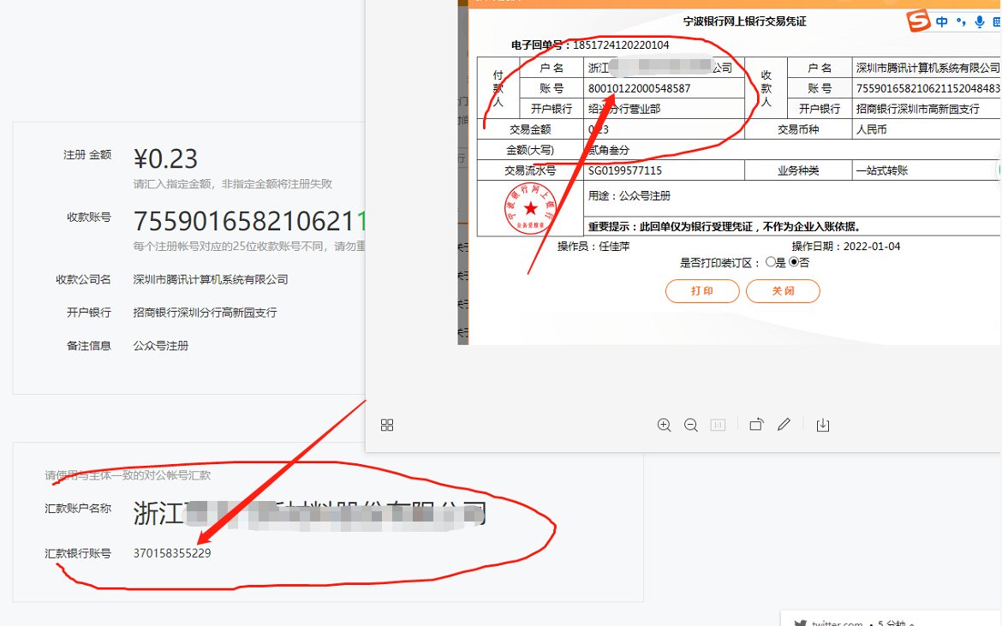Click the 金额(大写) header cell
This screenshot has height=626, width=1002.
point(530,150)
